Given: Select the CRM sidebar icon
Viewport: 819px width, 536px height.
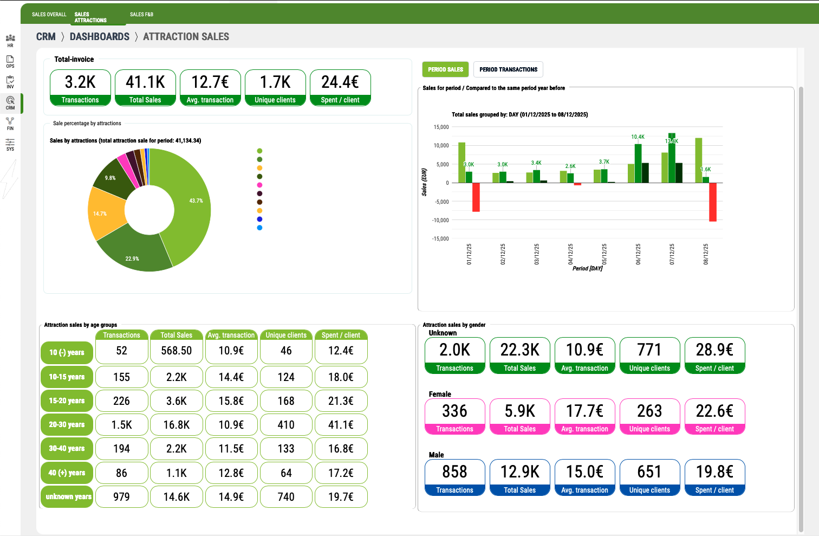Looking at the screenshot, I should point(10,102).
